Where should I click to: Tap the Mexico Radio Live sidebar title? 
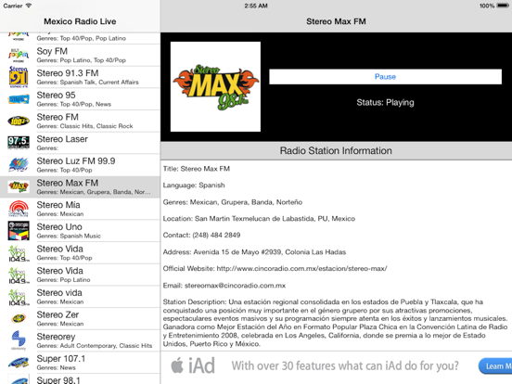tap(80, 21)
